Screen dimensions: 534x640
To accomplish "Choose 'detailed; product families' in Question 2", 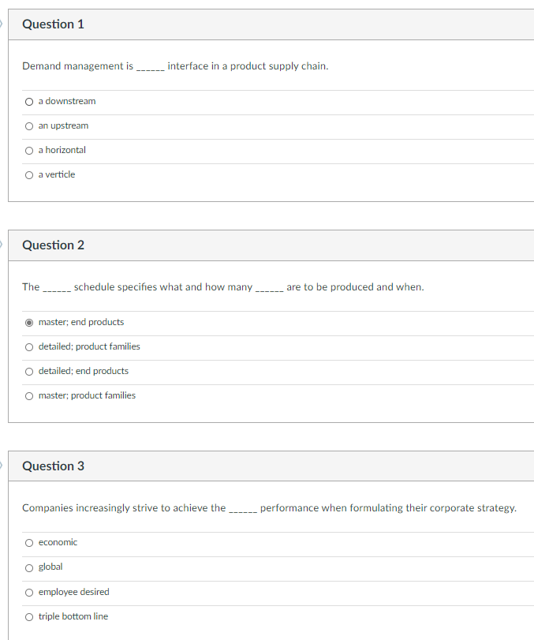I will 28,346.
